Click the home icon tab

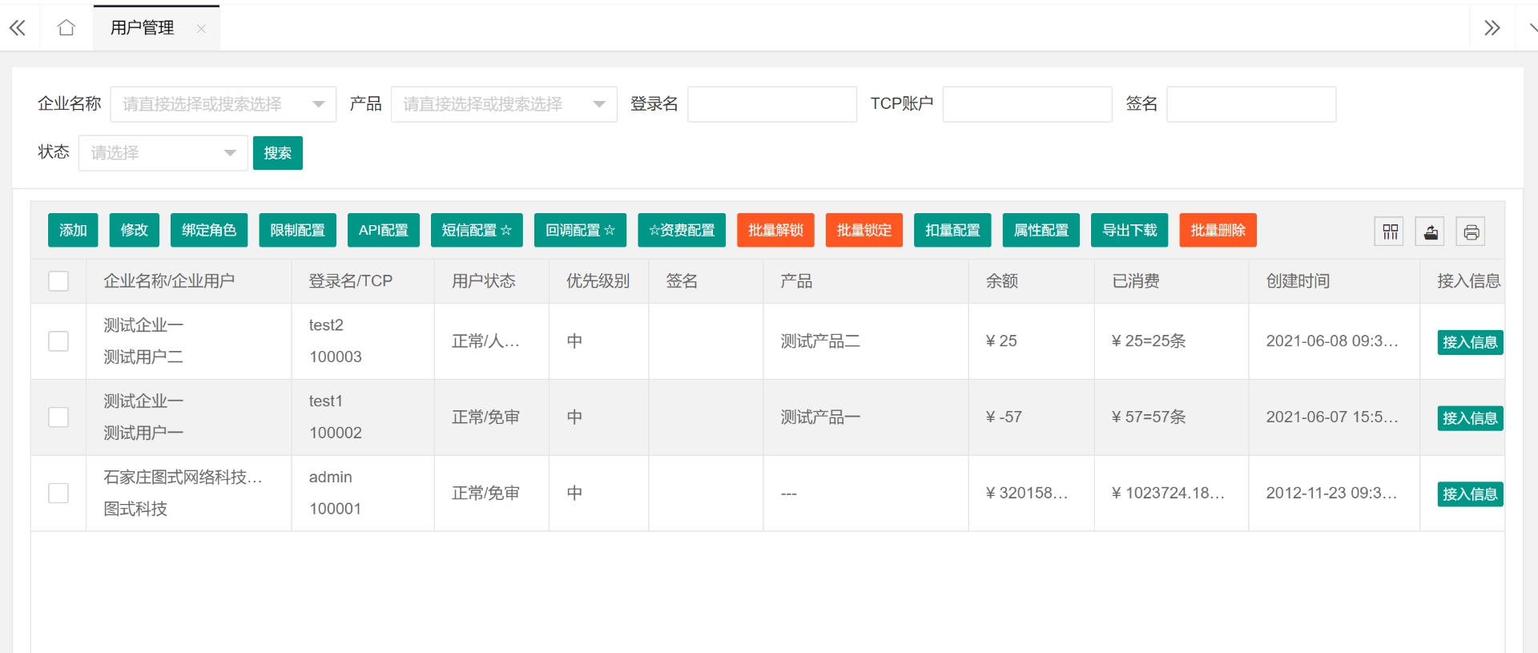tap(66, 28)
